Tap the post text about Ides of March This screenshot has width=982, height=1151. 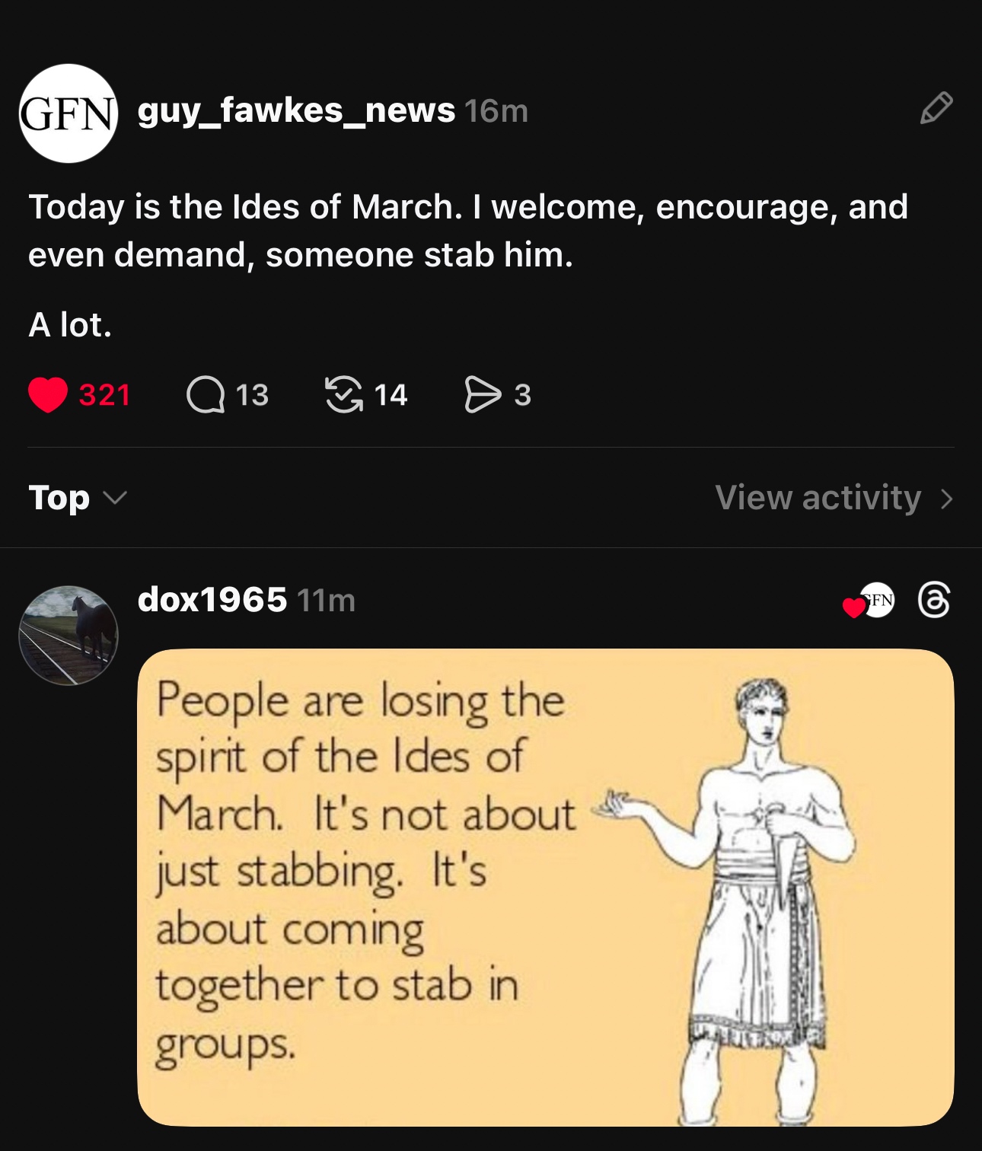click(x=467, y=231)
